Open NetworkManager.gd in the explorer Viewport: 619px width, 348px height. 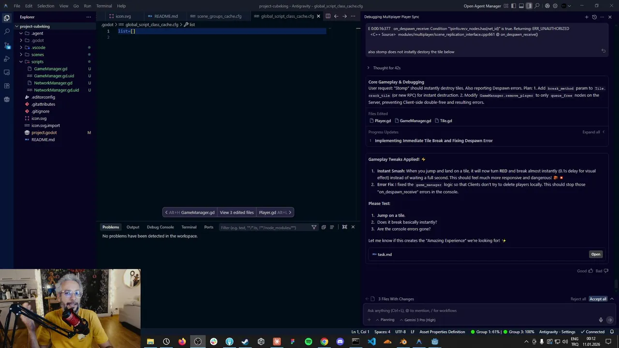pos(53,83)
